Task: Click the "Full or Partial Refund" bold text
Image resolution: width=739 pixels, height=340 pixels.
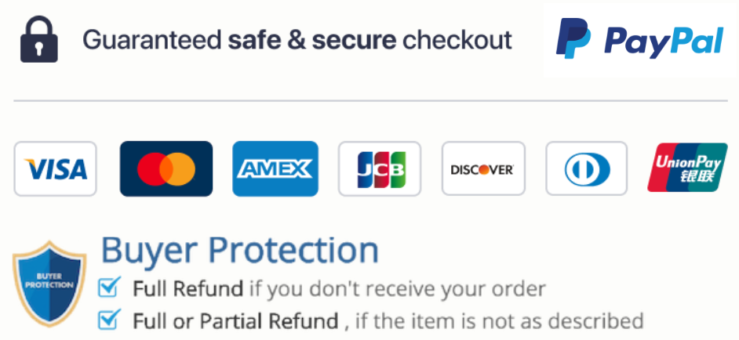Action: coord(235,321)
